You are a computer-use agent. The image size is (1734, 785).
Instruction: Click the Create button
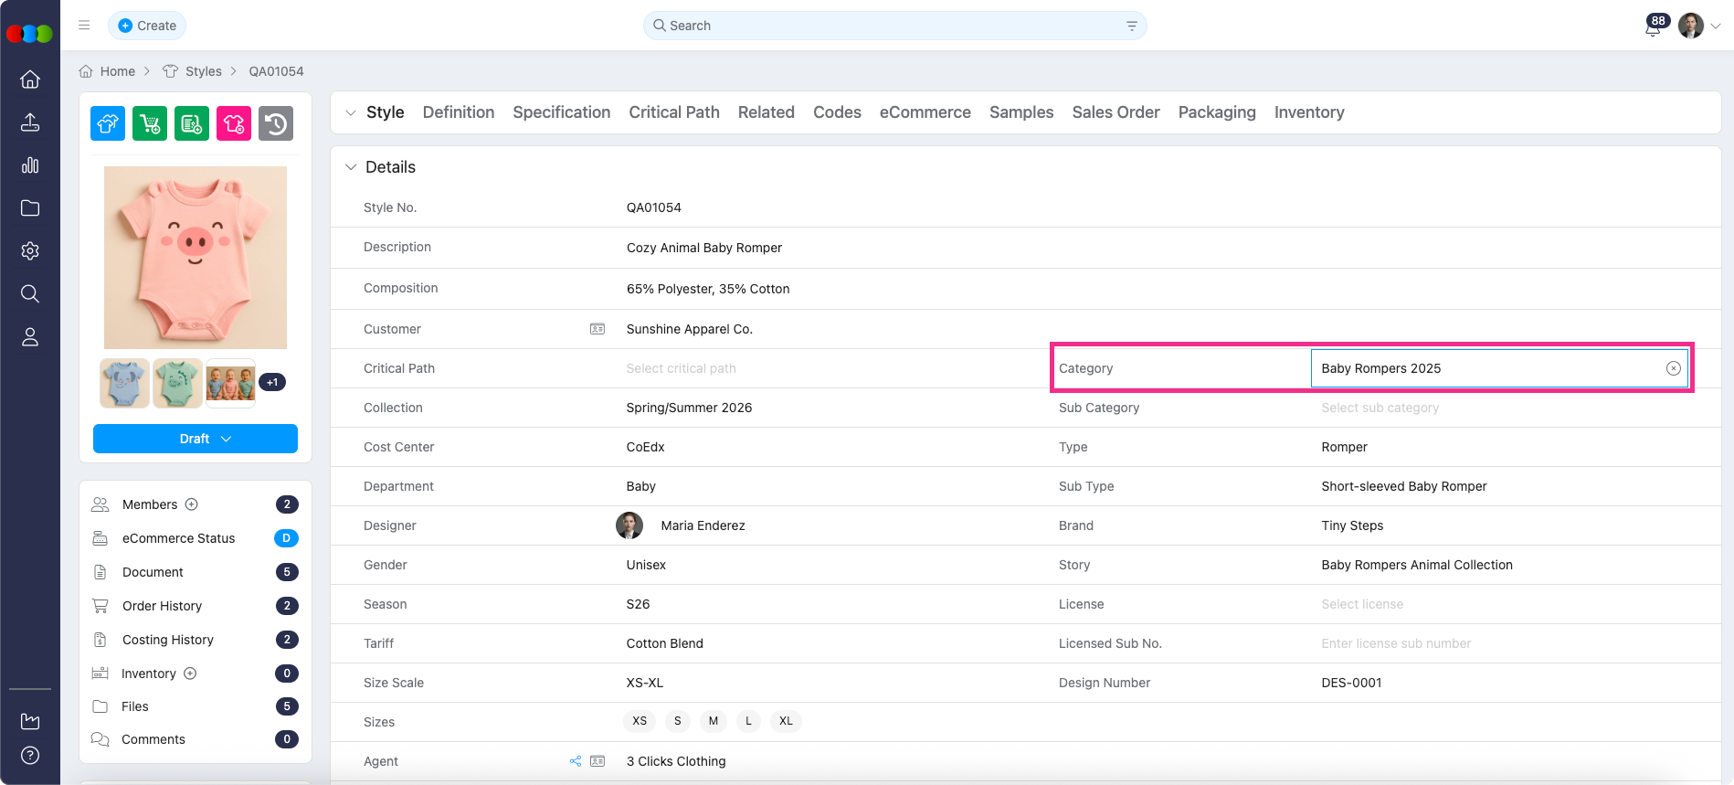pyautogui.click(x=147, y=26)
